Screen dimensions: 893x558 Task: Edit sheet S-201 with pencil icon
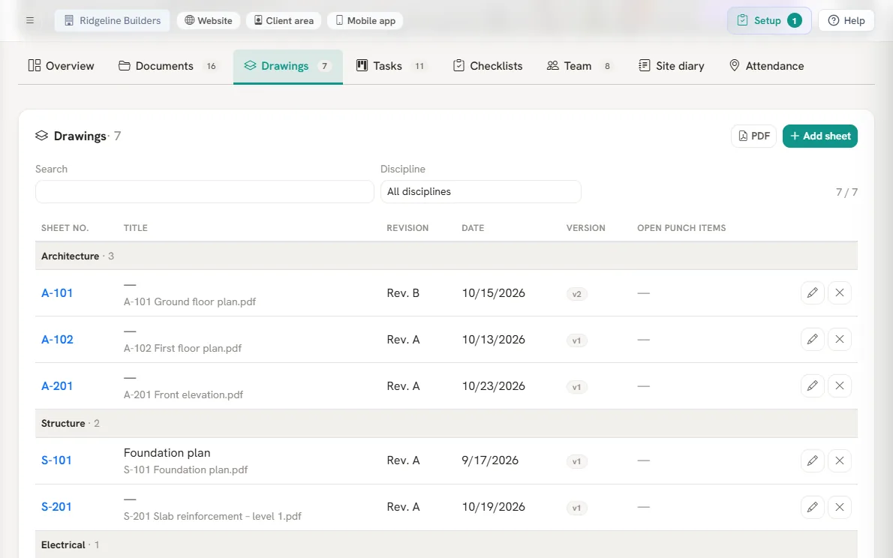[812, 507]
